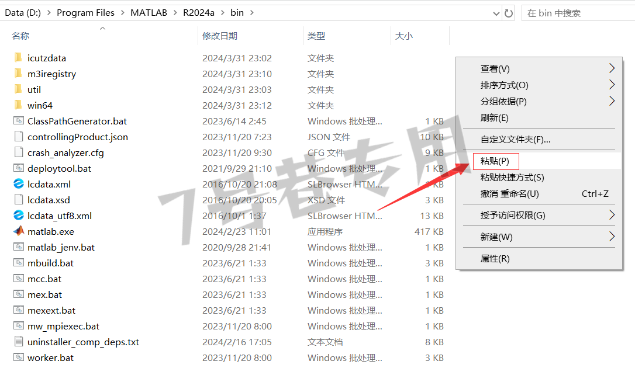Click the lcdata.xml browser icon
Viewport: 635px width, 368px height.
click(x=19, y=184)
